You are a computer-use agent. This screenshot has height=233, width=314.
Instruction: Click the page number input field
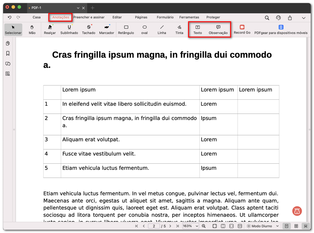154,226
